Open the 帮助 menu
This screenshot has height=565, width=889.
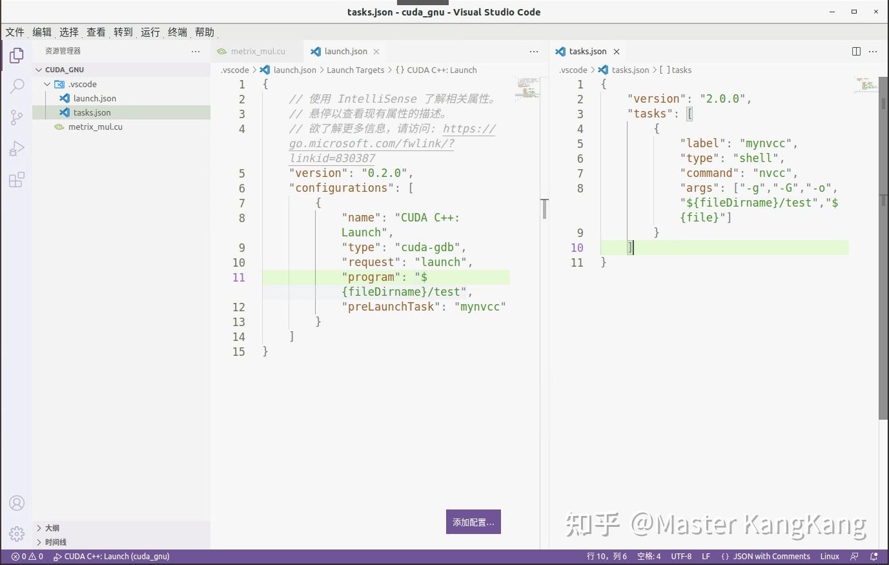(x=205, y=32)
